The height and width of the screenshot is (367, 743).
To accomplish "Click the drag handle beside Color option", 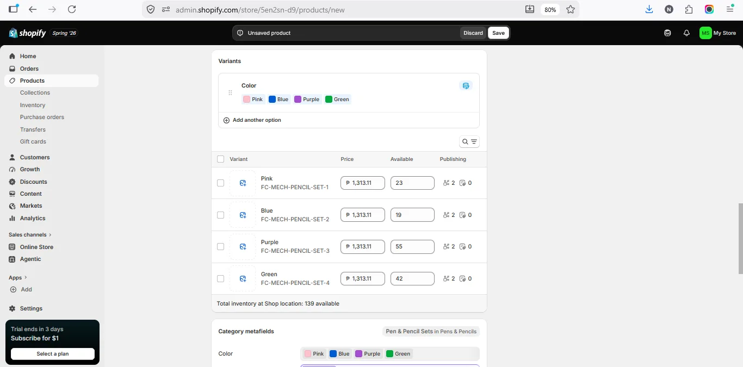I will [230, 92].
